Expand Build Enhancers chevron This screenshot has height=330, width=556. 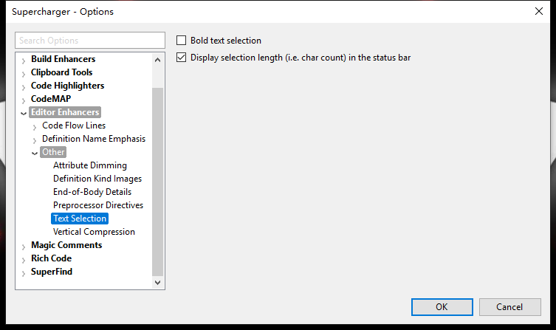pyautogui.click(x=24, y=61)
